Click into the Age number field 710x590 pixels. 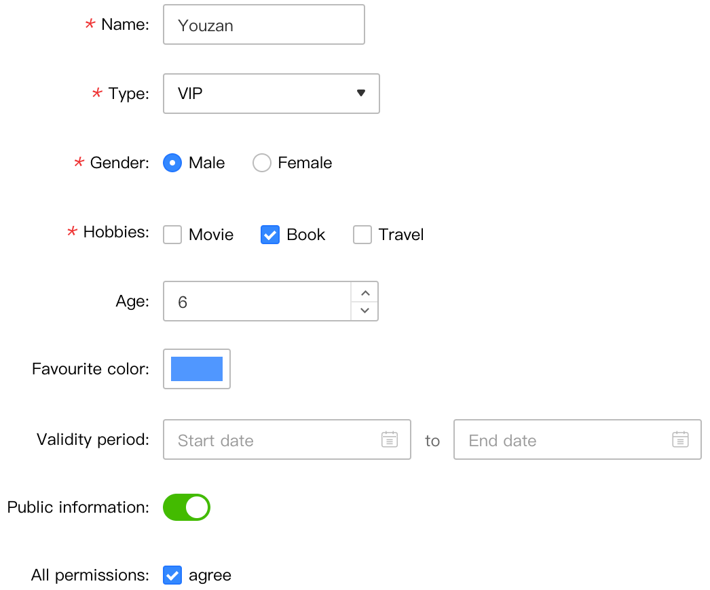coord(257,301)
